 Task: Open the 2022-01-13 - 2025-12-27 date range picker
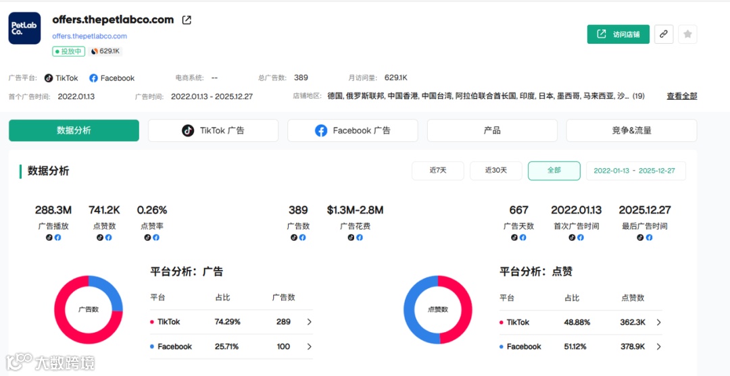[x=635, y=171]
